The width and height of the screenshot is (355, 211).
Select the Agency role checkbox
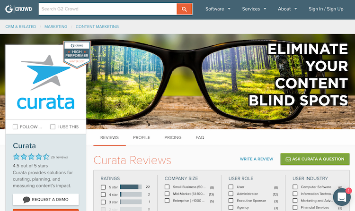[231, 207]
